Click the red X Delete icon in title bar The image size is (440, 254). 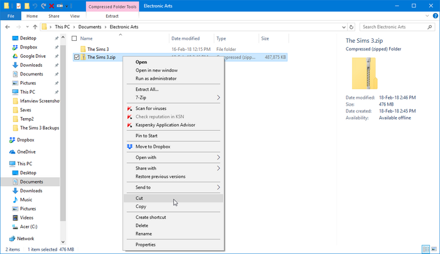[52, 6]
